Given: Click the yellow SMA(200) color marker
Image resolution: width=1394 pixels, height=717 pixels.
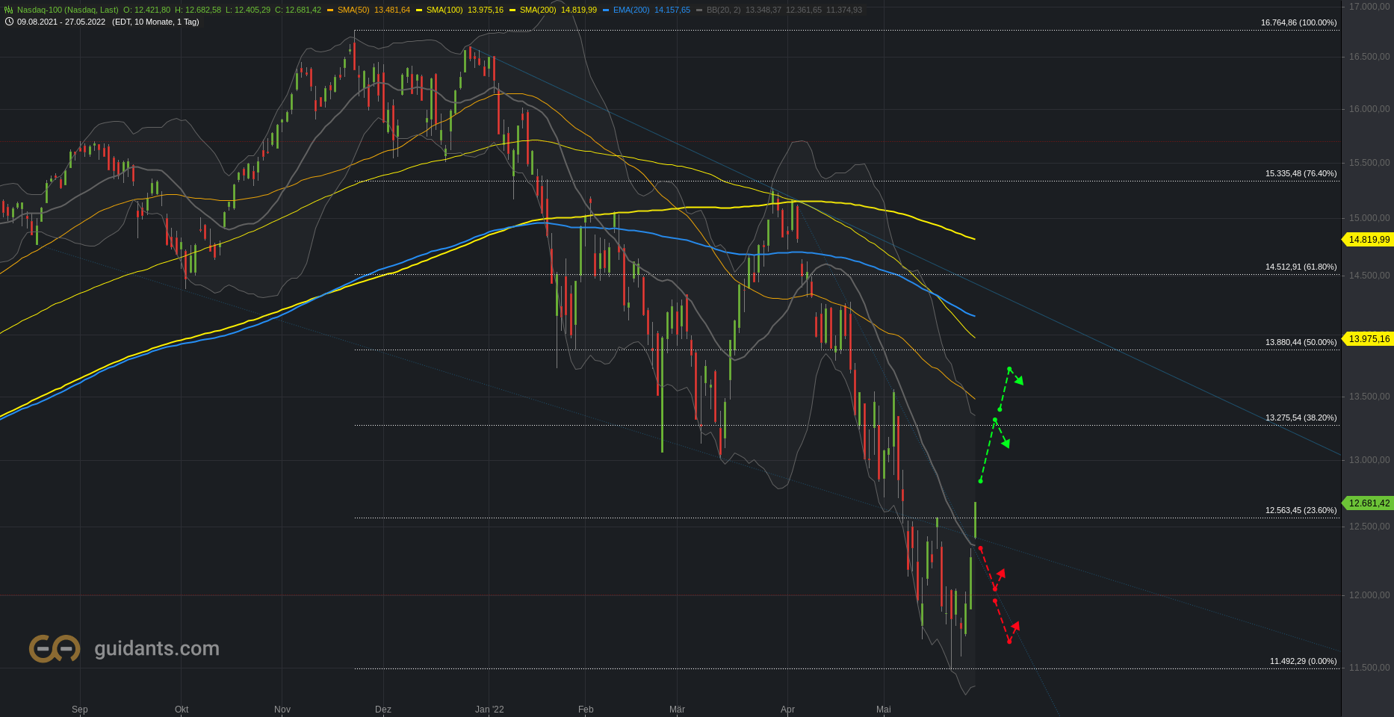Looking at the screenshot, I should point(512,10).
